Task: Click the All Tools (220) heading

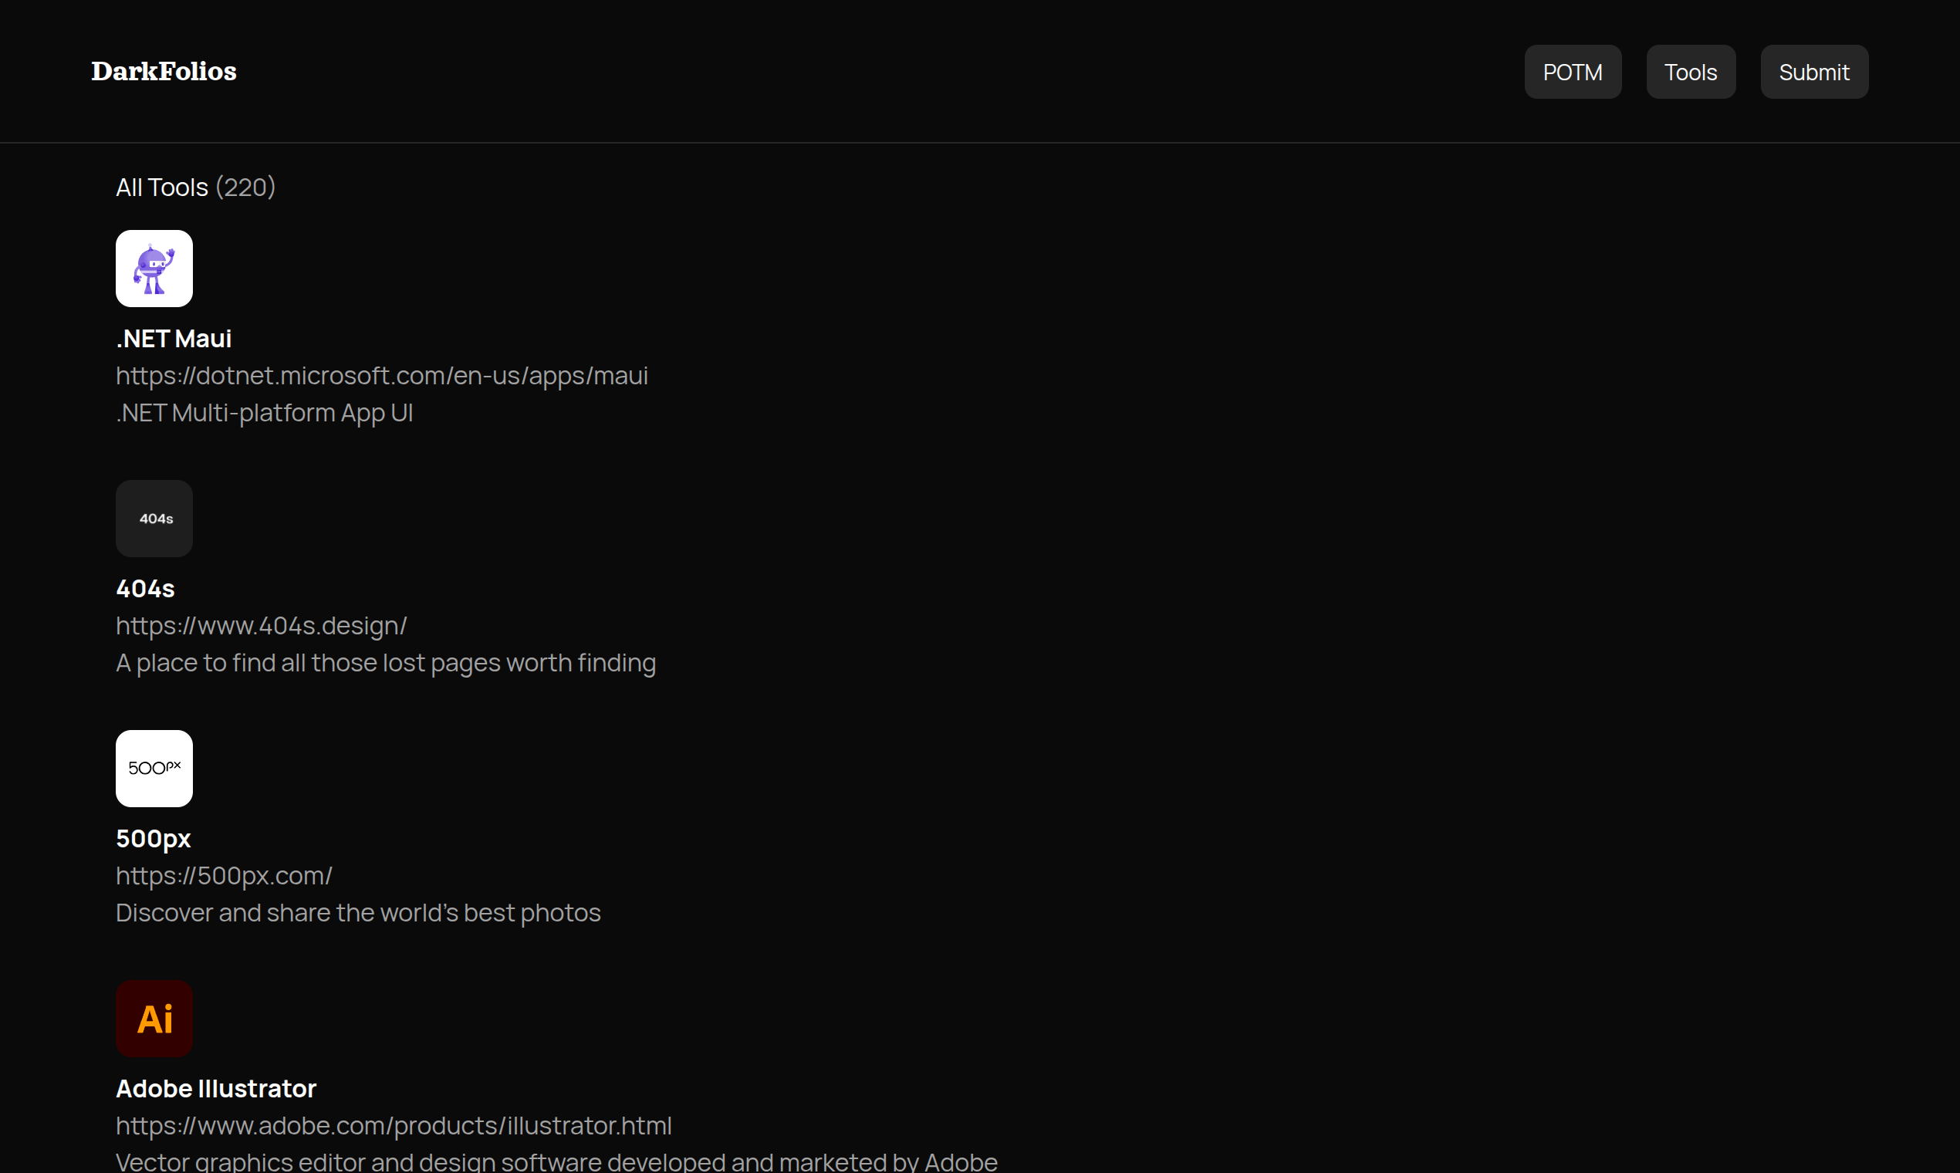Action: (195, 188)
